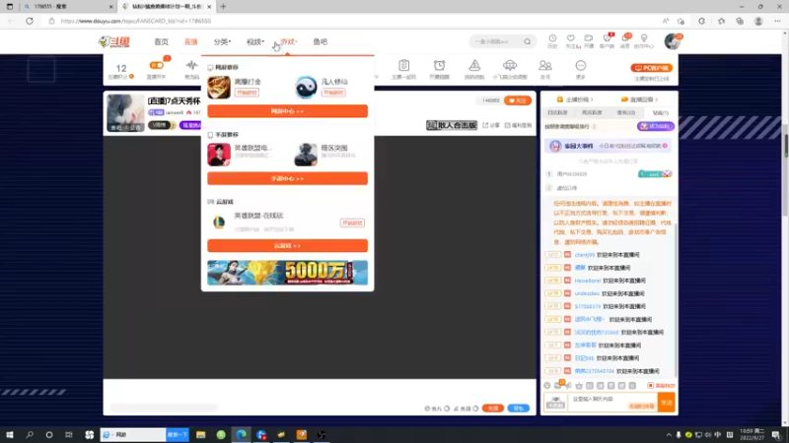Expand the 视频 video dropdown

255,41
